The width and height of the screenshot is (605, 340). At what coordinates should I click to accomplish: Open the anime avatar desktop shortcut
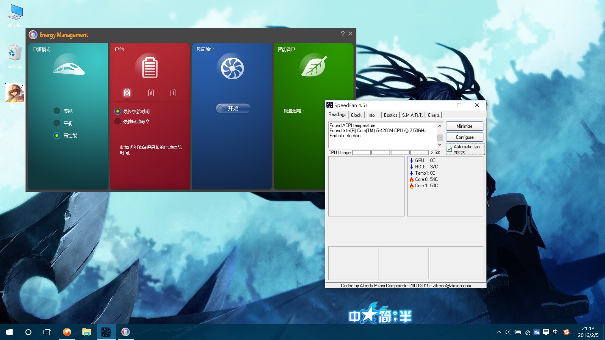point(15,96)
